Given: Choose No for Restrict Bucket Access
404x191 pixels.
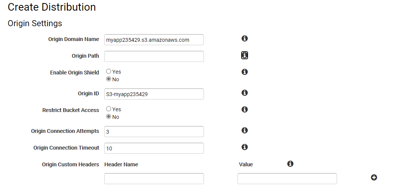Looking at the screenshot, I should 109,117.
